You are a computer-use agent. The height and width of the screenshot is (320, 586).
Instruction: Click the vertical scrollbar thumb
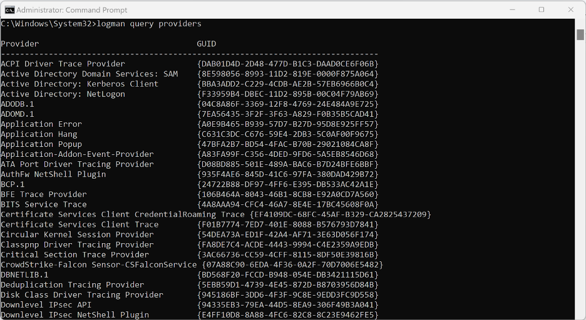click(x=580, y=34)
